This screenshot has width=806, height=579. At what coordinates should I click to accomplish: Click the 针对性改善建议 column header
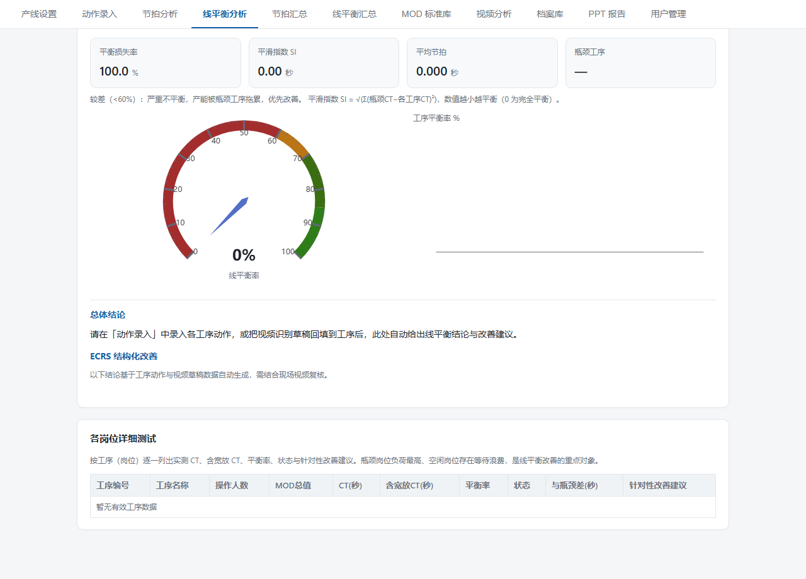pos(669,485)
